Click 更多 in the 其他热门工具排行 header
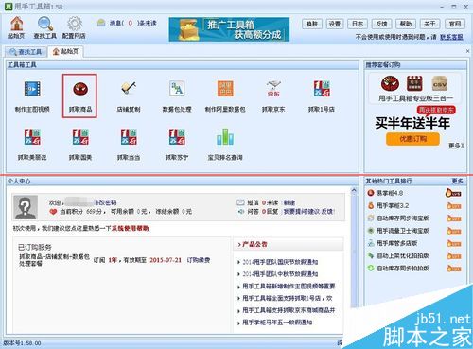This screenshot has width=473, height=349. coord(457,181)
